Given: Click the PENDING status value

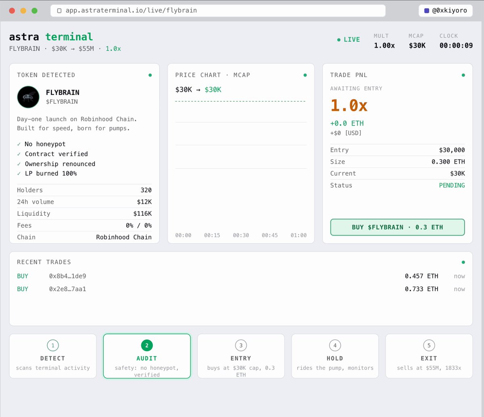Looking at the screenshot, I should [452, 186].
